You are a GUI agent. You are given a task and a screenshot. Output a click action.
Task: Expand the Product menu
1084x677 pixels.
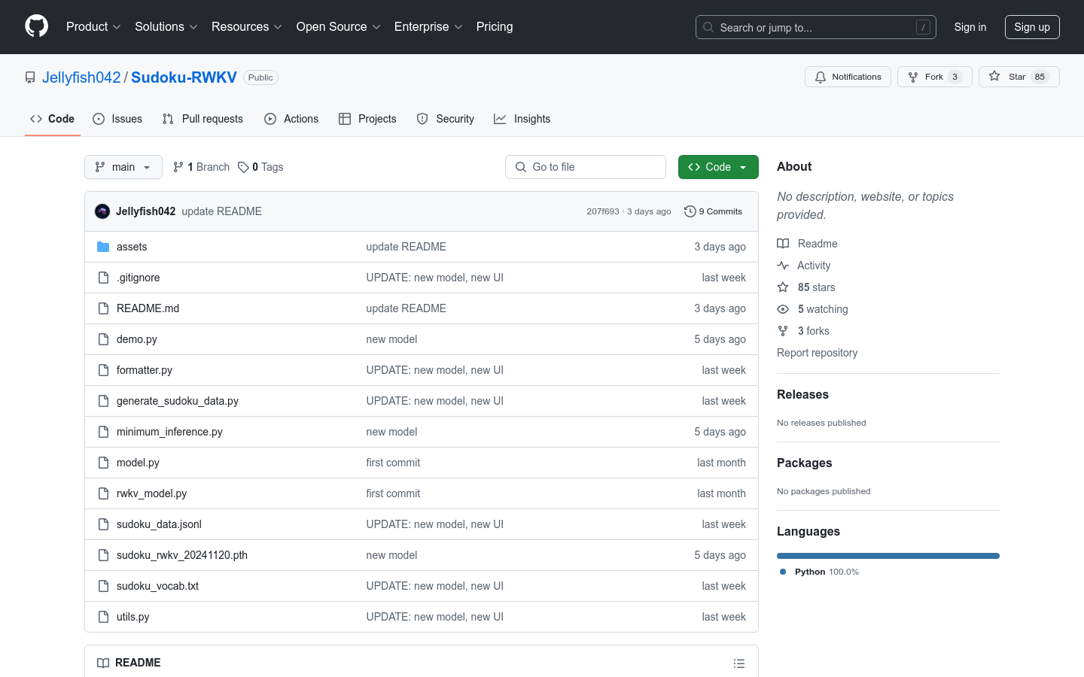coord(93,26)
